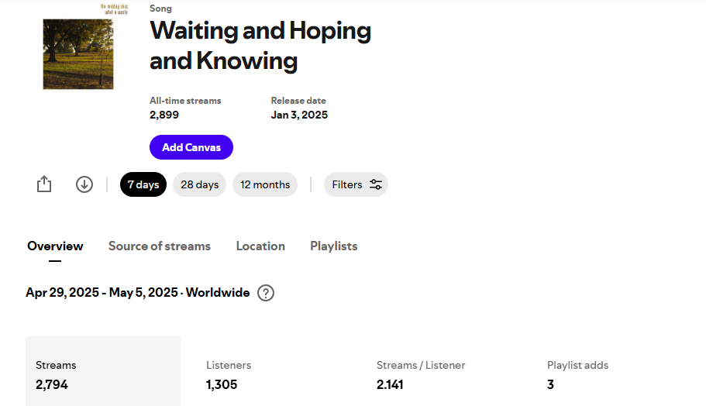
Task: Choose the 12 months time range
Action: (x=265, y=184)
